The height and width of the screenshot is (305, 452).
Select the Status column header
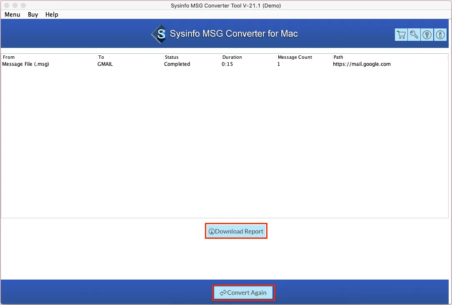click(x=172, y=57)
